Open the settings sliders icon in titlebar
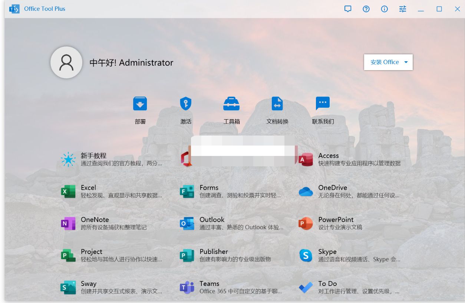The width and height of the screenshot is (465, 303). click(402, 9)
